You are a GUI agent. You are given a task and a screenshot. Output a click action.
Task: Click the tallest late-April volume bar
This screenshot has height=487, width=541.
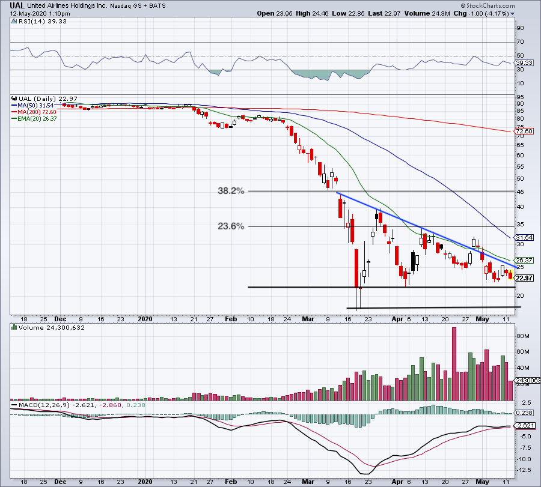[454, 364]
